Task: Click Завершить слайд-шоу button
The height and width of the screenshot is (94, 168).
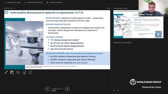Action: pyautogui.click(x=55, y=2)
